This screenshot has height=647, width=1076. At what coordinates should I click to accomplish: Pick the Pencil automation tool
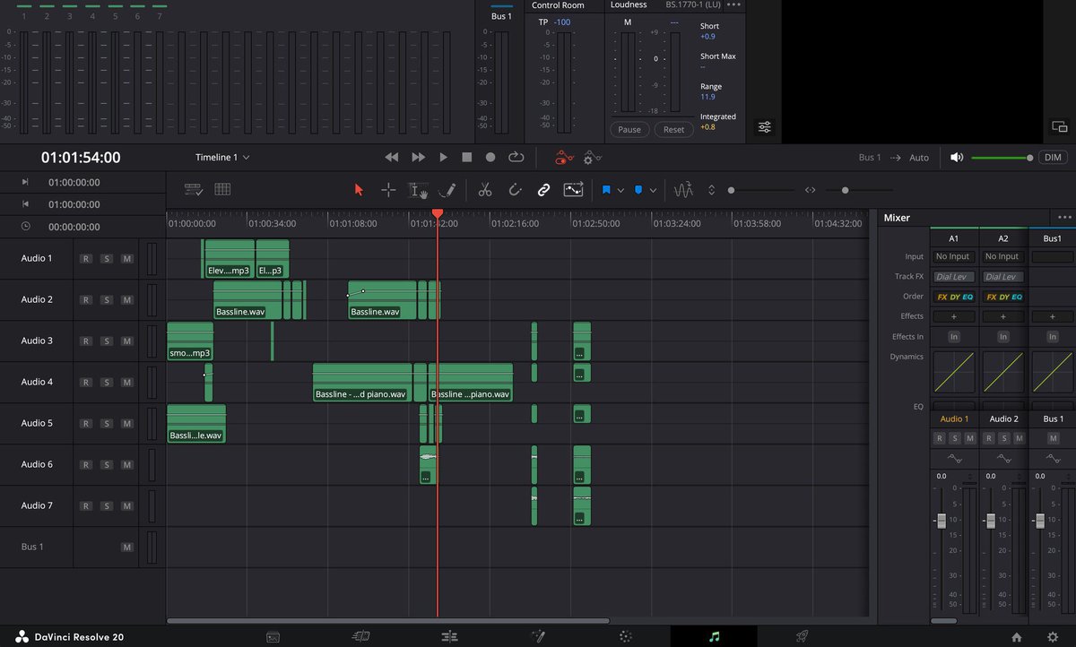pos(447,190)
